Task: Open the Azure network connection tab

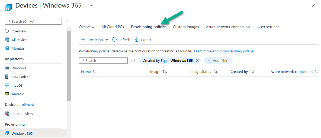Action: click(228, 27)
